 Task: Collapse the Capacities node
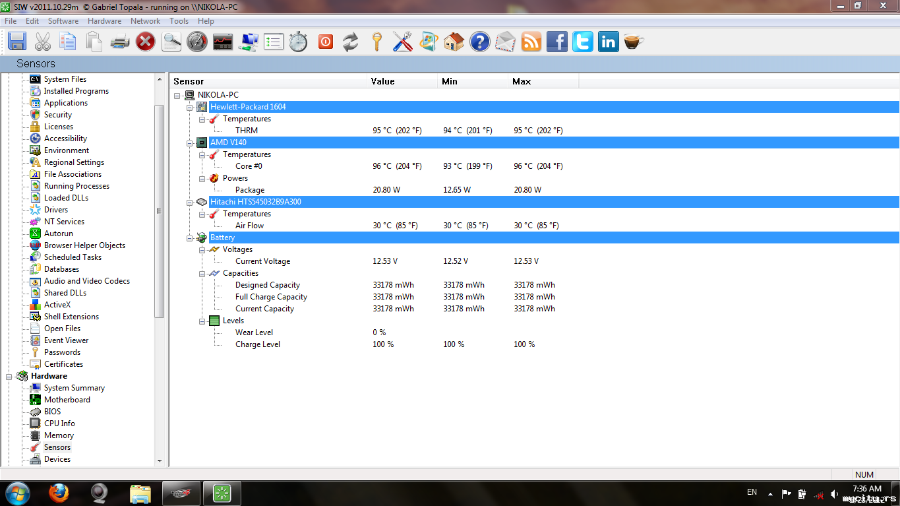(x=202, y=273)
